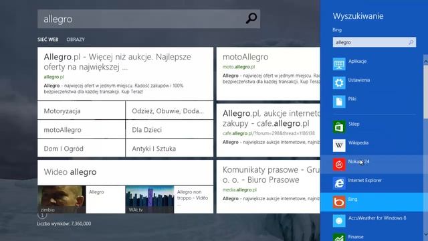Switch to the SIEĆ WEB tab

pyautogui.click(x=47, y=39)
